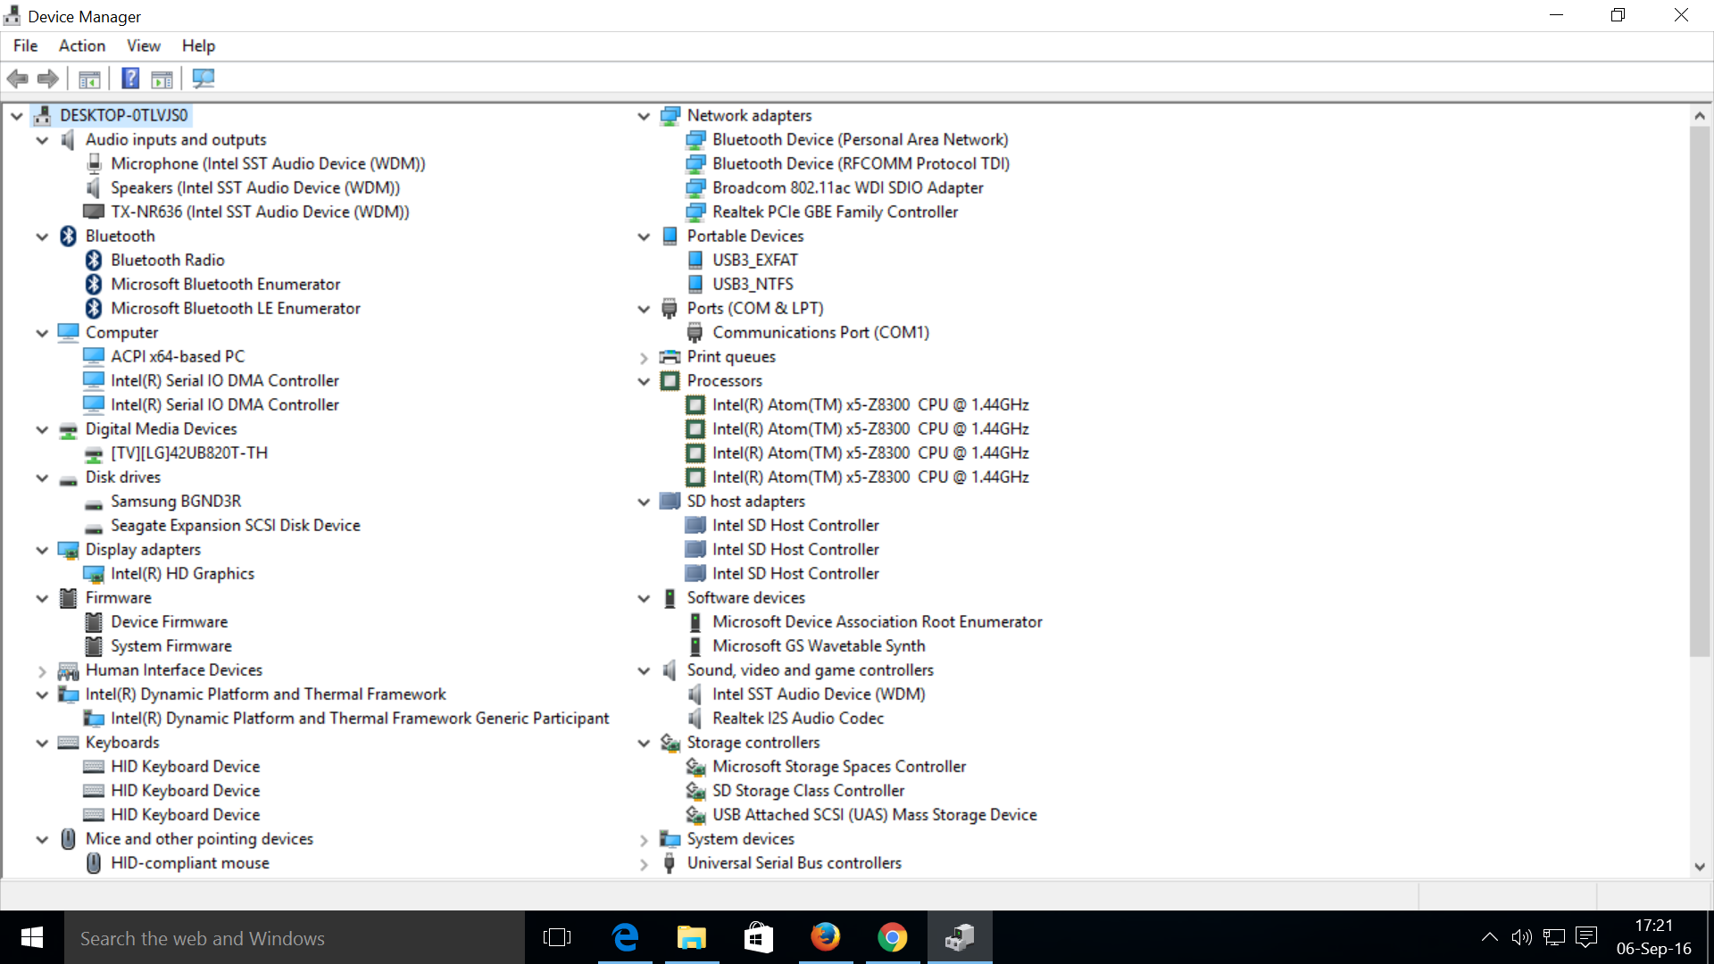
Task: Open the Help toolbar icon
Action: 130,79
